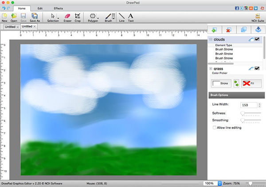
Task: Click the brush edit icon on grass layer
Action: [251, 69]
